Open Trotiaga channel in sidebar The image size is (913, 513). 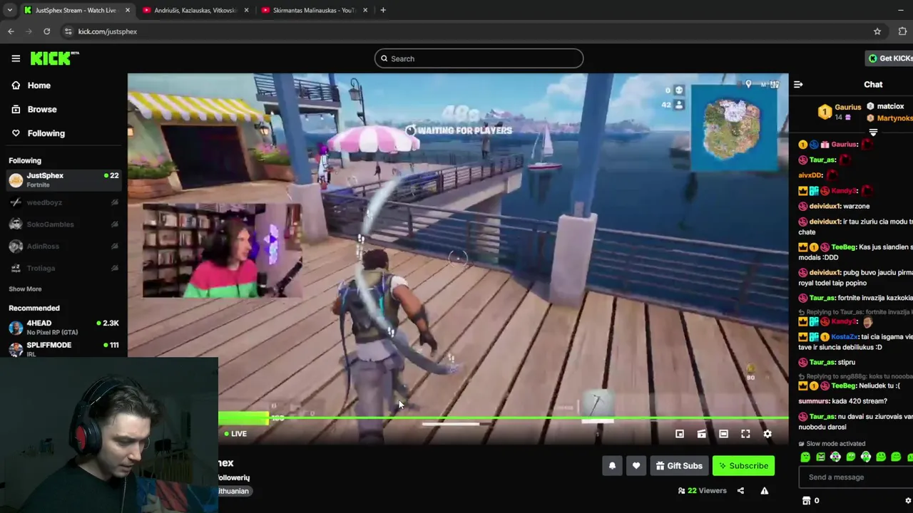click(63, 269)
